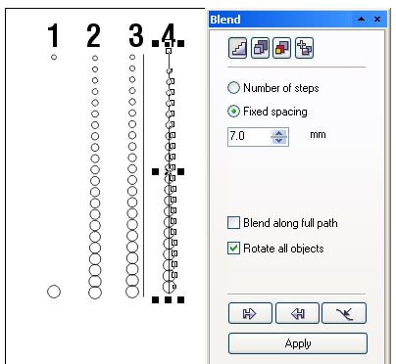Click the Apply button
Screen dimensions: 396x364
(x=298, y=343)
